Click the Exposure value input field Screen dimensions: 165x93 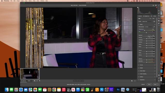(x=153, y=35)
